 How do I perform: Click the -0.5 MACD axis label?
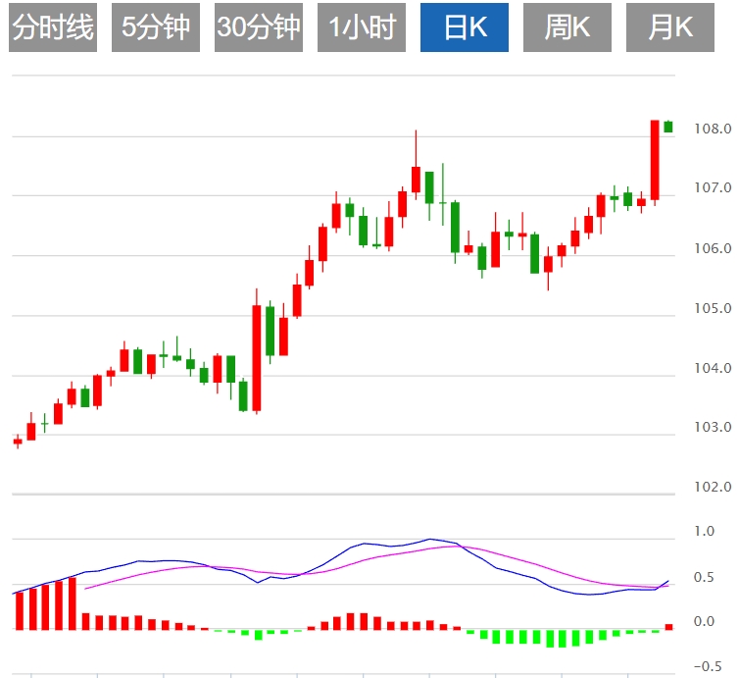tap(712, 666)
